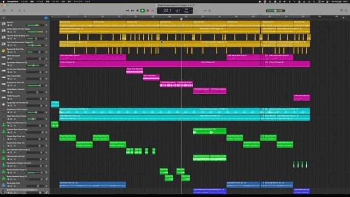Toggle the Tuner button

197,10
